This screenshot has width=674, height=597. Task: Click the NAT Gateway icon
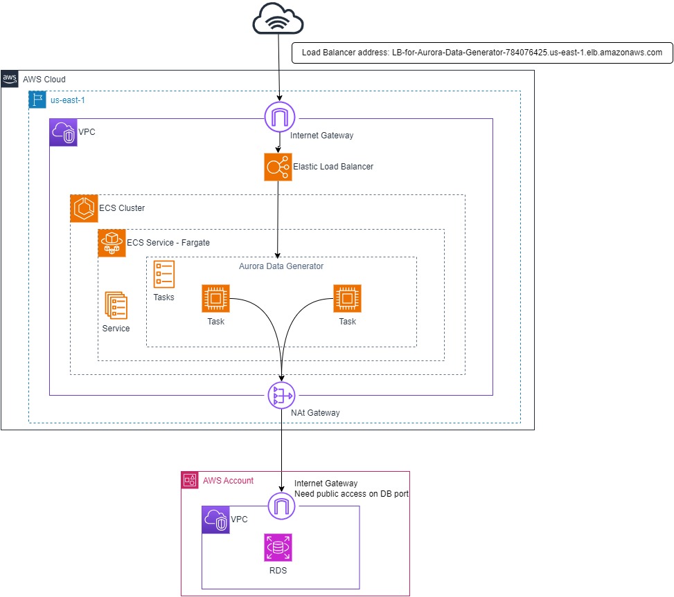(x=281, y=395)
